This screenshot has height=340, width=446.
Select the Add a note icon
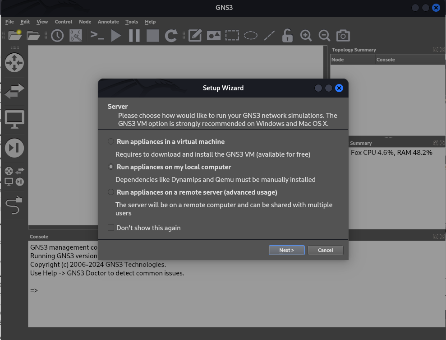[x=195, y=36]
